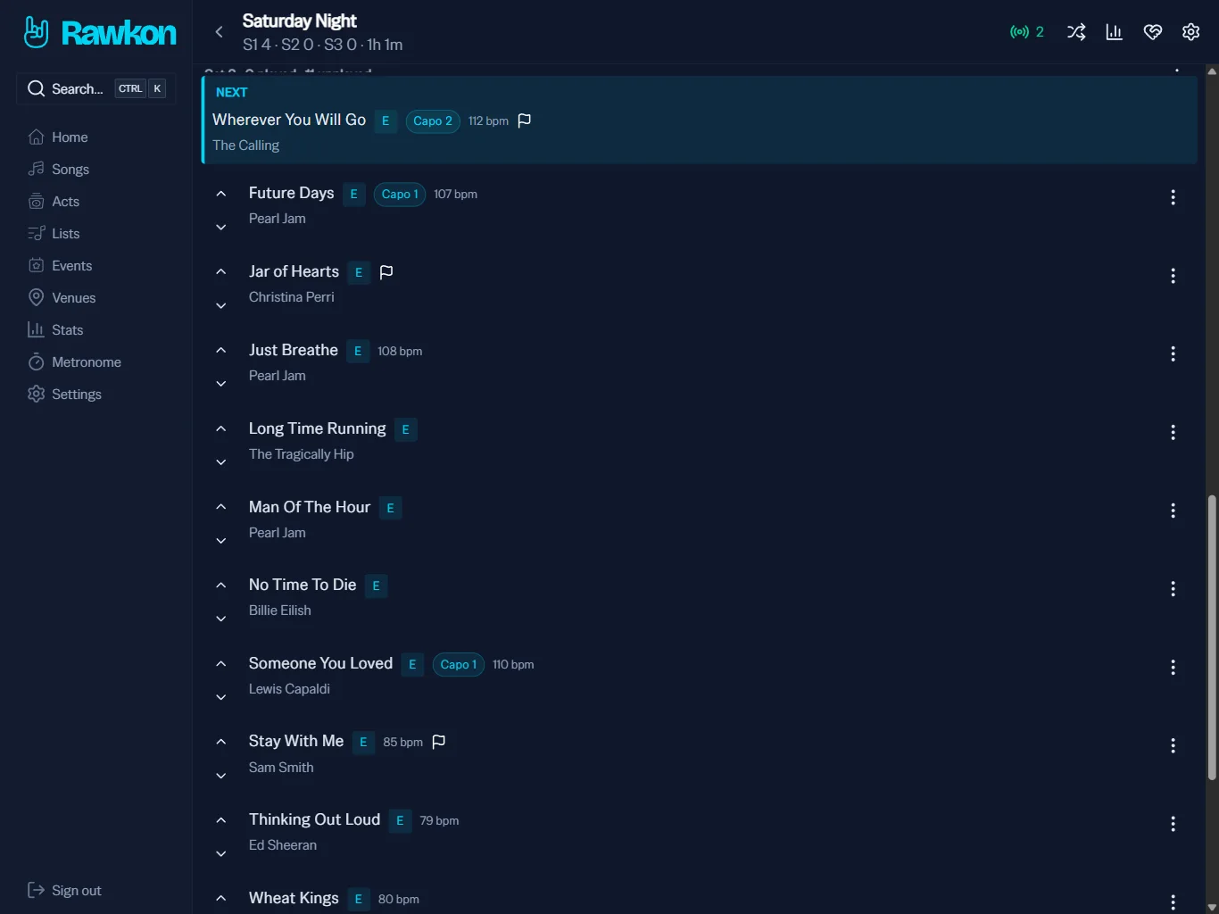Click the Capo 2 badge on Wherever You Will Go
Viewport: 1219px width, 914px height.
click(433, 121)
